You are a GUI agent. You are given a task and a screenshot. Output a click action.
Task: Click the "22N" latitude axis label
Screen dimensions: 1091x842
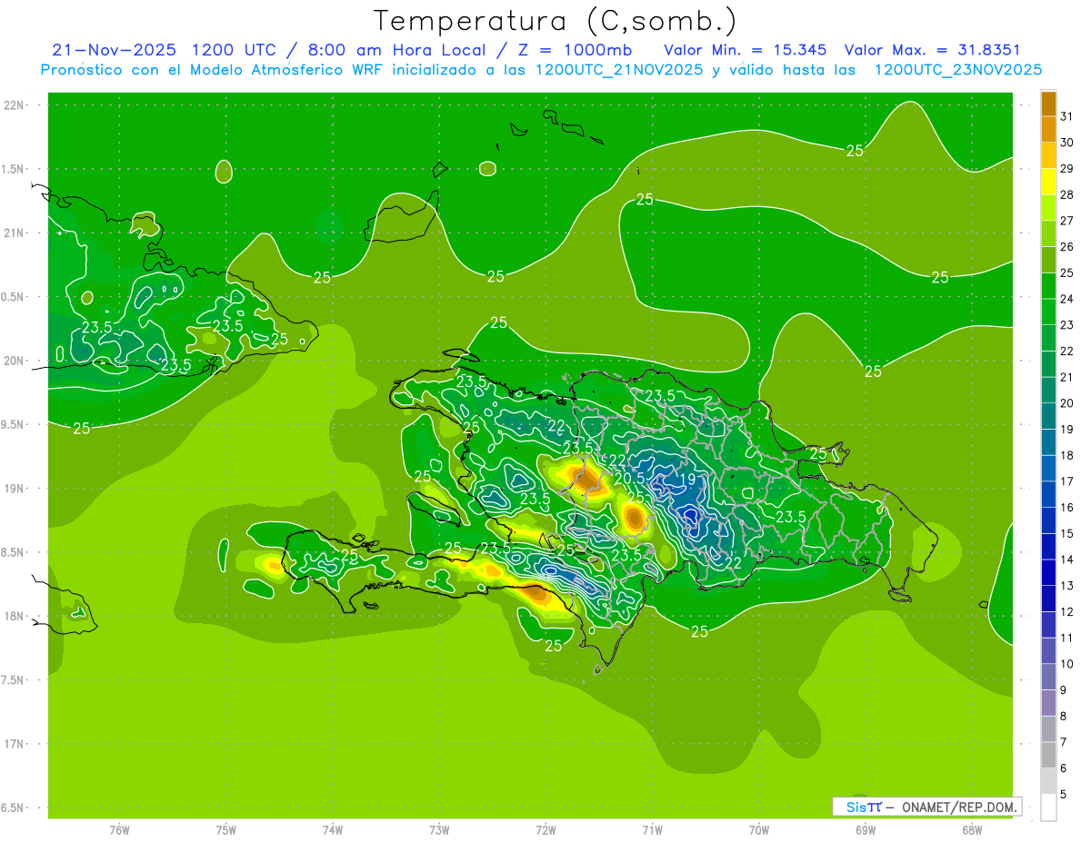(15, 105)
